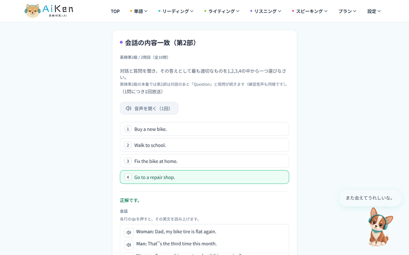
Task: Select answer "Walk to school."
Action: point(204,145)
